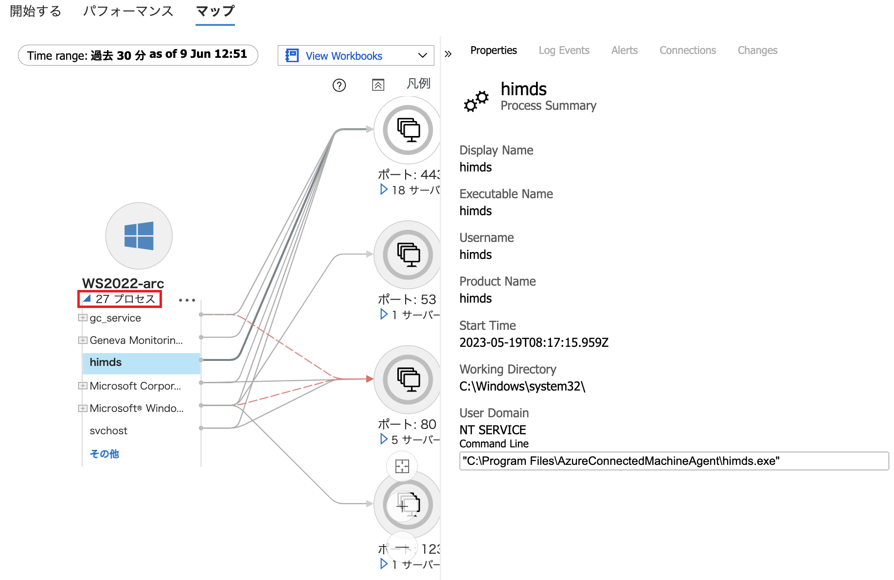The image size is (894, 580).
Task: Expand the 5 サーバー list under port 80
Action: pos(384,439)
